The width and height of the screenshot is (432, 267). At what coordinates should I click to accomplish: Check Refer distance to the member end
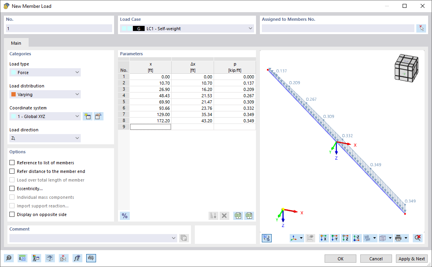tap(12, 171)
